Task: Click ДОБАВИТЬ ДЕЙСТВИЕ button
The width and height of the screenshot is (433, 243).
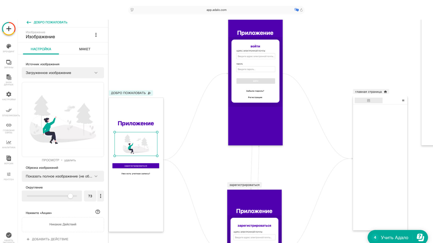Action: (47, 239)
